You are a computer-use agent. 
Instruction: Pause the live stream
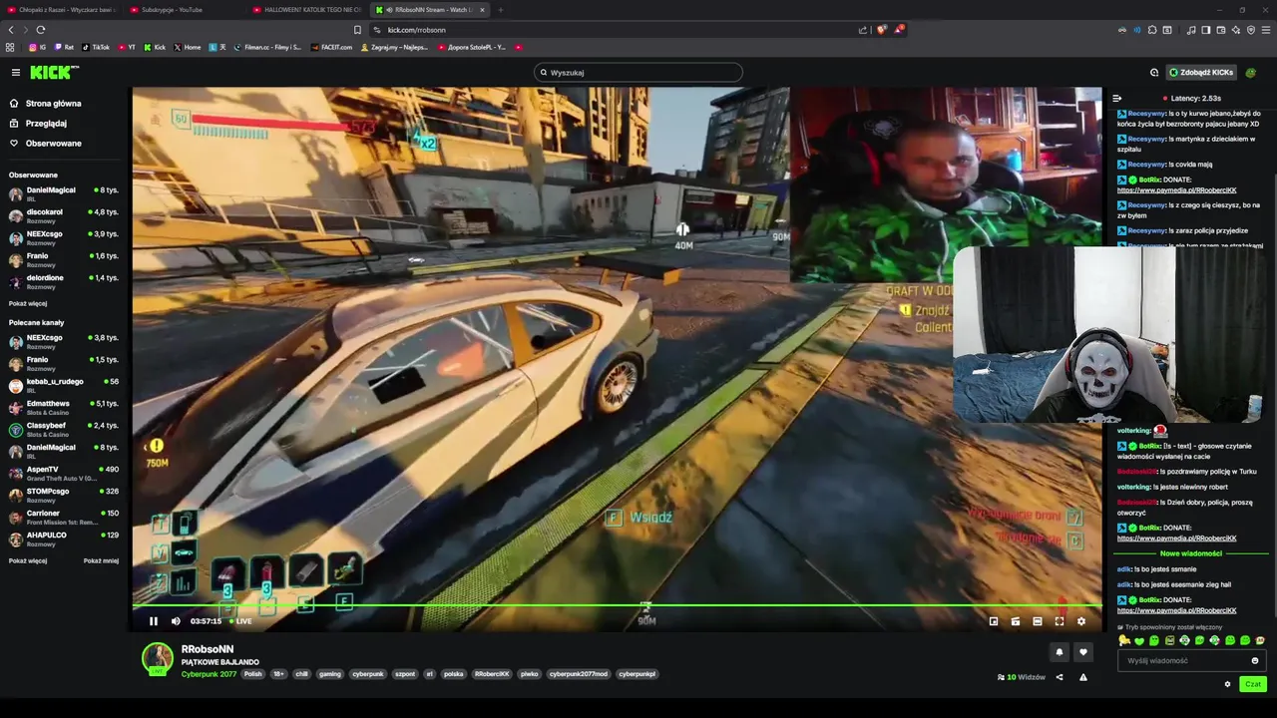(154, 621)
